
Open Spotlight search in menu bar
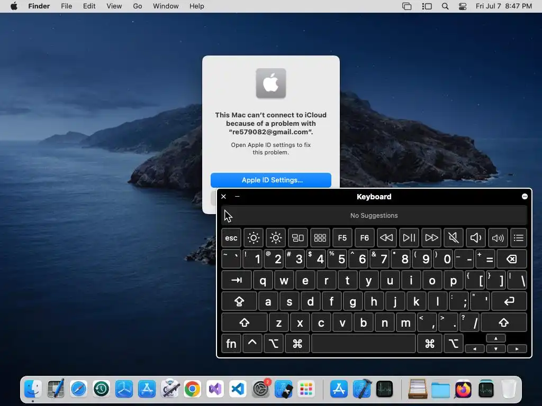pyautogui.click(x=445, y=6)
